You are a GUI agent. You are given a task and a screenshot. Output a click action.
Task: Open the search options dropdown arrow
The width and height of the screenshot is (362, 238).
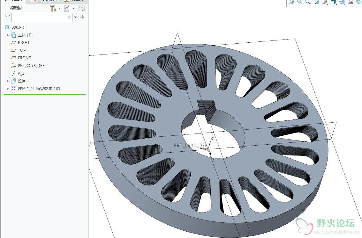click(x=75, y=17)
